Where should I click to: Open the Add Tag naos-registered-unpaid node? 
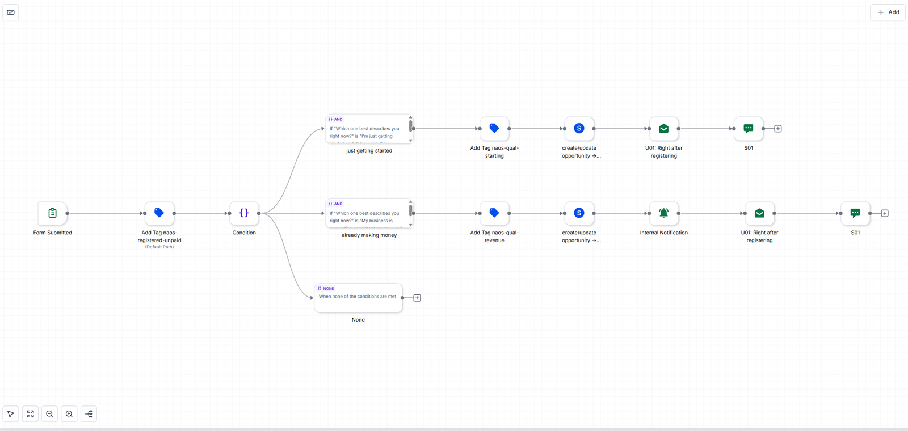159,213
